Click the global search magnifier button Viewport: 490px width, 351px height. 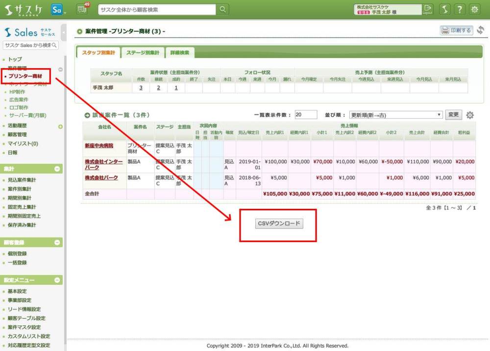coord(223,9)
